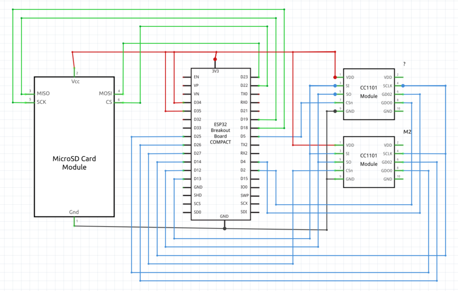Click the question mark part label
This screenshot has width=458, height=291.
coord(404,64)
